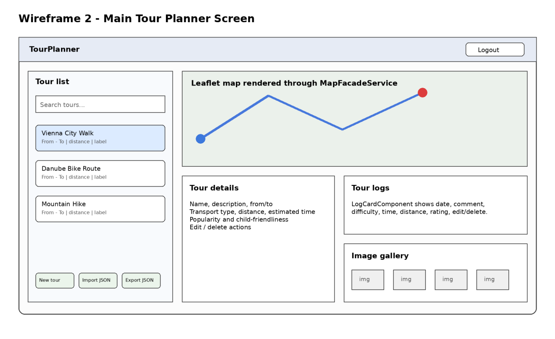
Task: Click subtitle under Danube Bike Route
Action: pos(74,177)
